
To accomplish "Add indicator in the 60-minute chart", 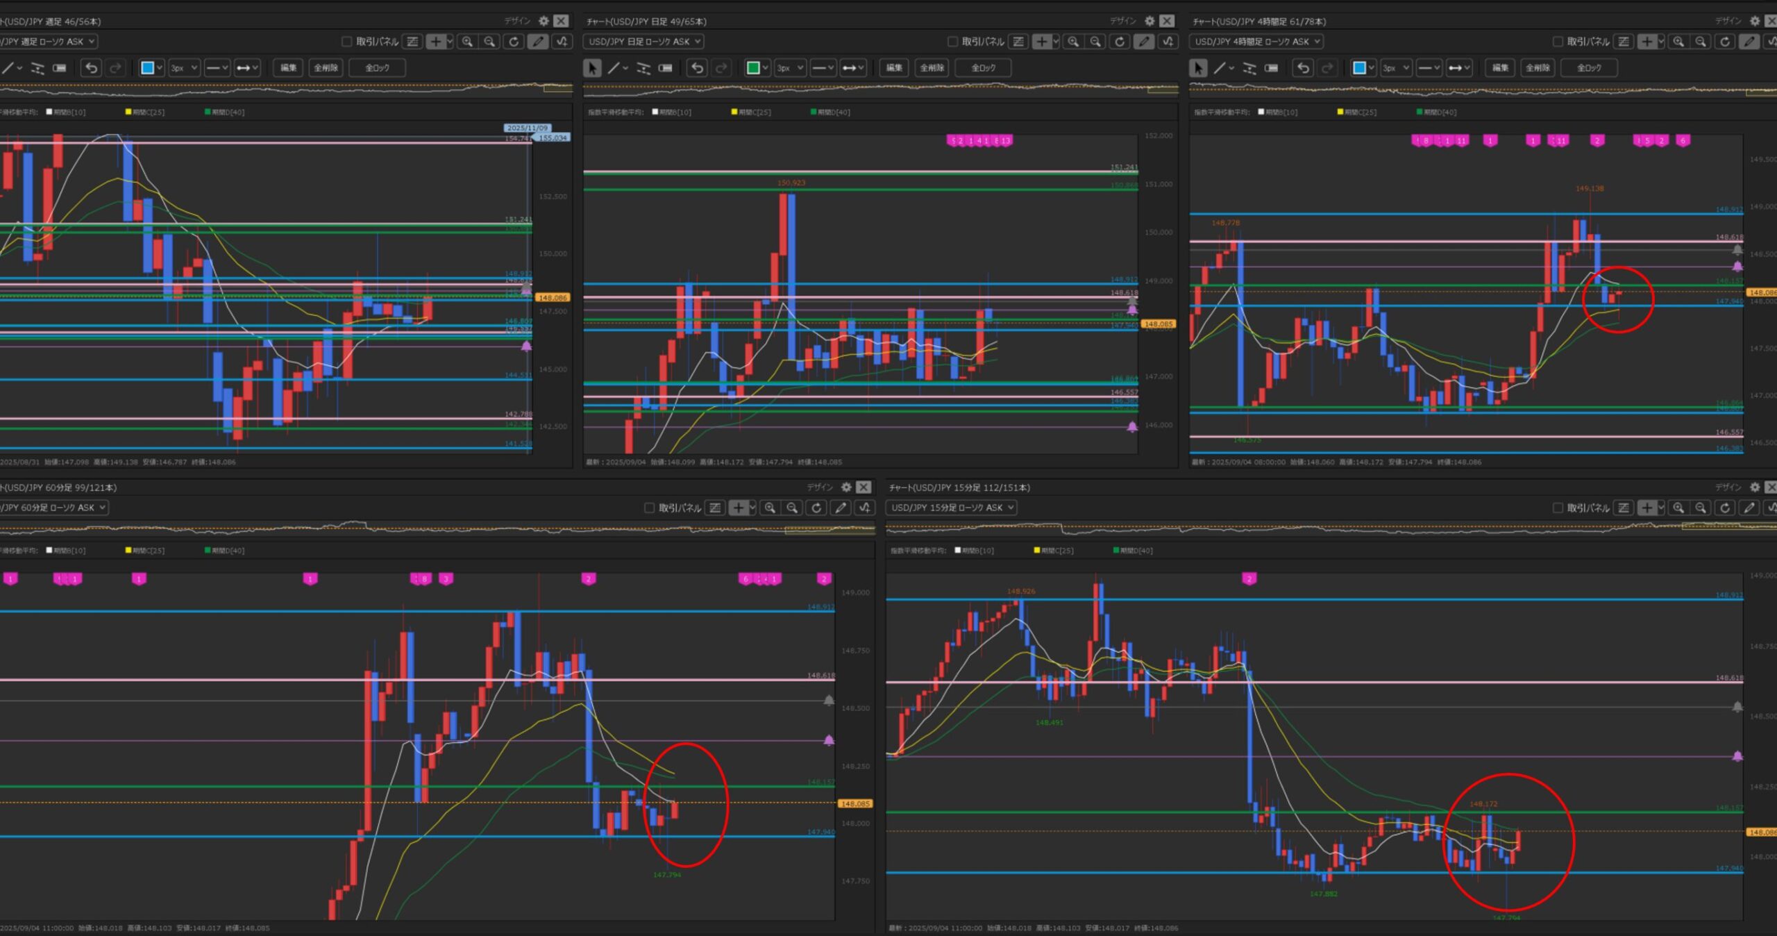I will click(864, 508).
